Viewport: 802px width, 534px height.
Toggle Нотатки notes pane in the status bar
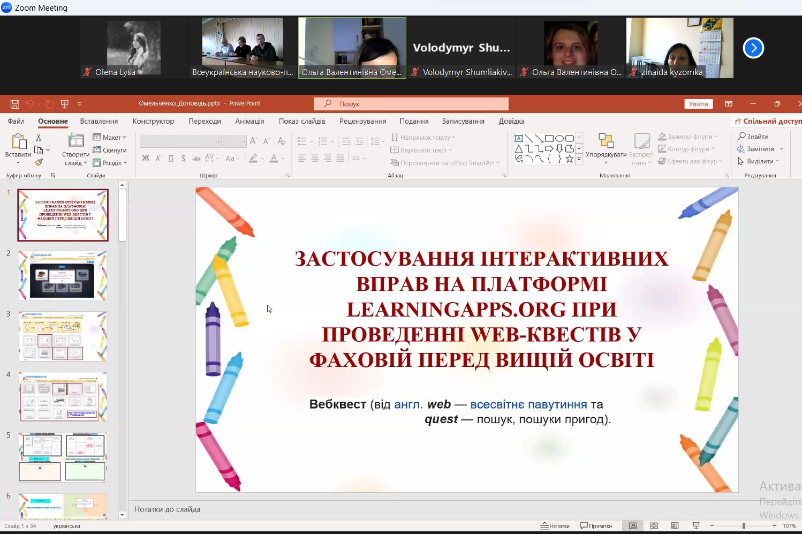[x=555, y=526]
